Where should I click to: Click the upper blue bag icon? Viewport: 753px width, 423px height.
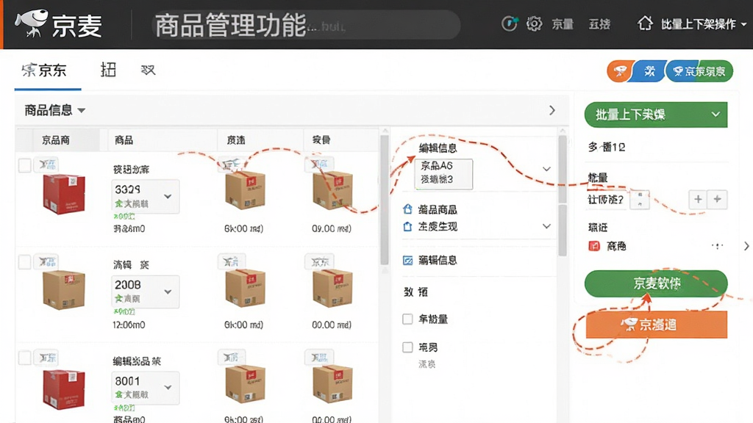point(407,209)
